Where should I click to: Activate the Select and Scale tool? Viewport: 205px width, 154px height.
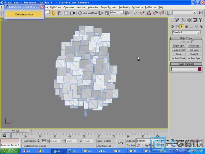[x=107, y=13]
